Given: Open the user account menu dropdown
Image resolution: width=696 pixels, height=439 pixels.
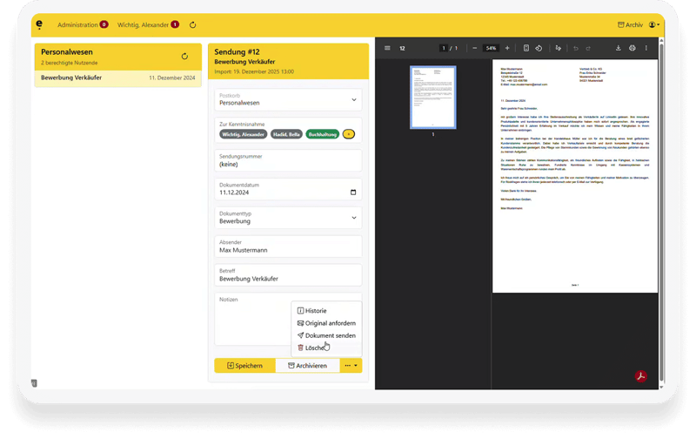Looking at the screenshot, I should tap(653, 25).
